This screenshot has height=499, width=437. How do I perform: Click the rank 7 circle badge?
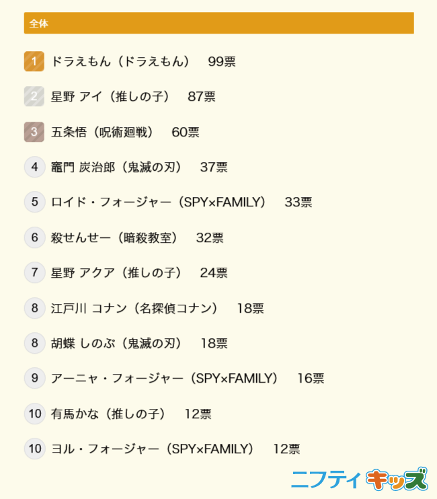point(34,272)
